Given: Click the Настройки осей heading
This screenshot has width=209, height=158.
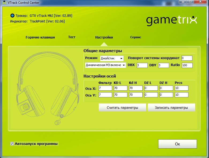Looking at the screenshot, I should point(100,76).
